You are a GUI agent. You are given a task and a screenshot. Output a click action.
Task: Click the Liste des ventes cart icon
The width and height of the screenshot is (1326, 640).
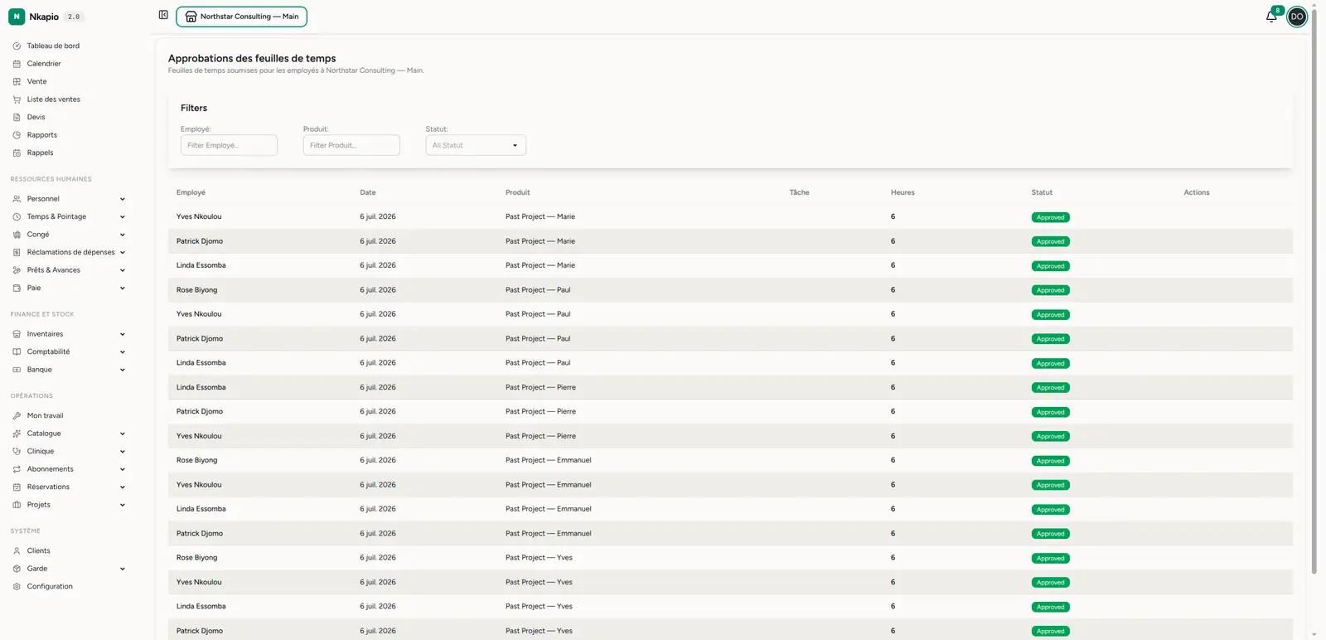pos(17,99)
